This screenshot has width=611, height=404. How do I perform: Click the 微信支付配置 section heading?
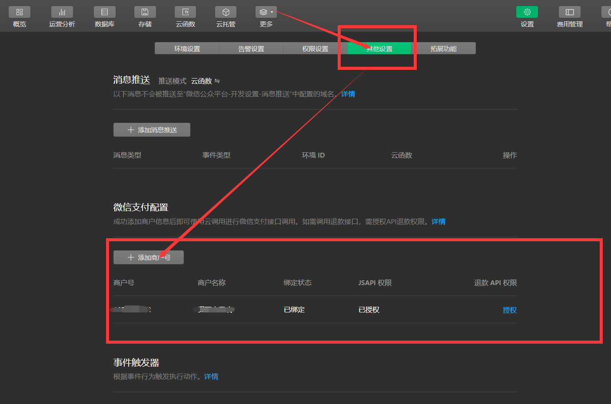click(141, 207)
